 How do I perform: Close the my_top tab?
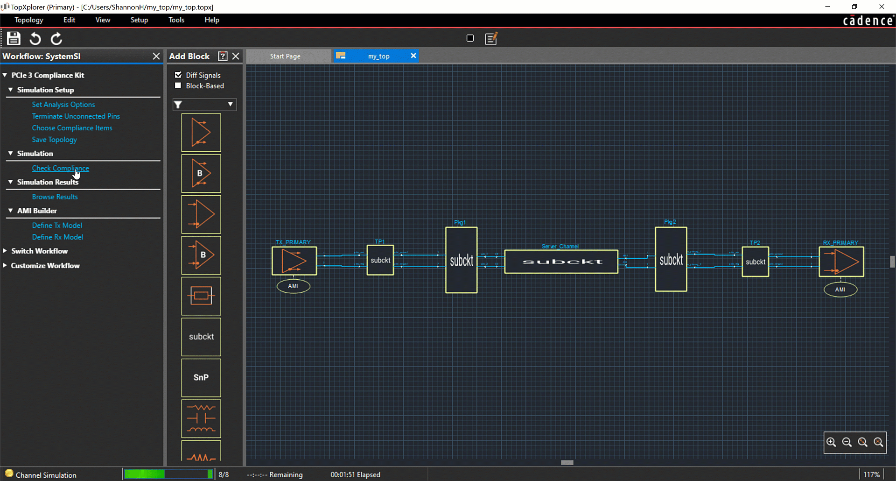(x=413, y=56)
